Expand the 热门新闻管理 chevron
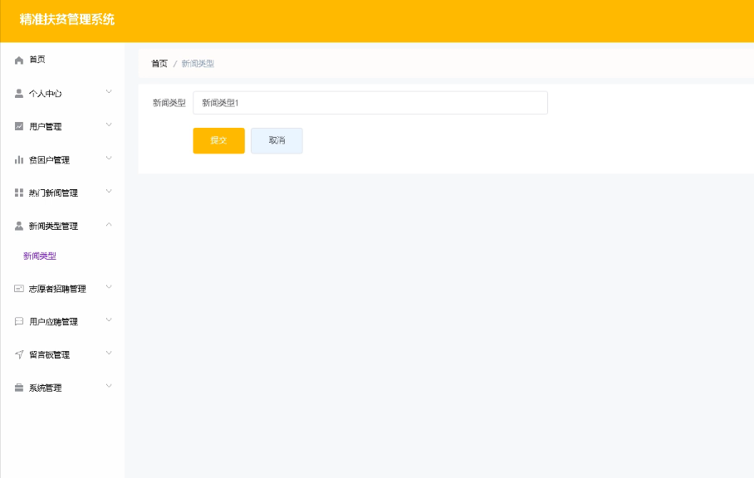 tap(109, 191)
